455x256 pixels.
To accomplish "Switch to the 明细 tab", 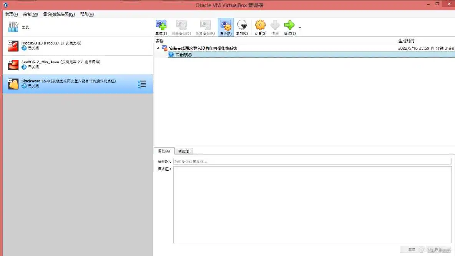I will pyautogui.click(x=184, y=151).
